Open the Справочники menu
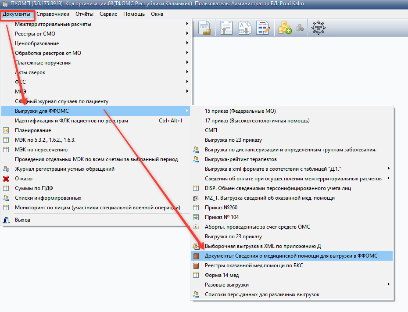This screenshot has width=408, height=312. [x=52, y=14]
